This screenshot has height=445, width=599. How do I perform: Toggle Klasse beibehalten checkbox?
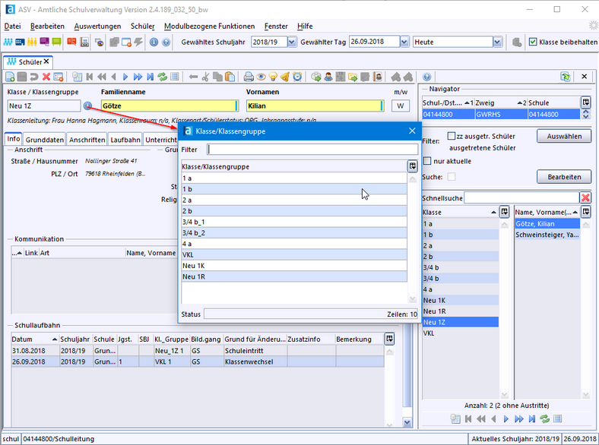(x=533, y=42)
